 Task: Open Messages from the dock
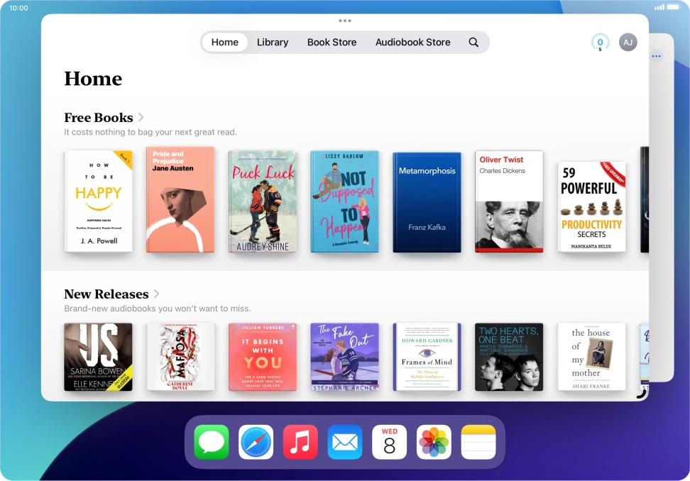click(x=211, y=441)
